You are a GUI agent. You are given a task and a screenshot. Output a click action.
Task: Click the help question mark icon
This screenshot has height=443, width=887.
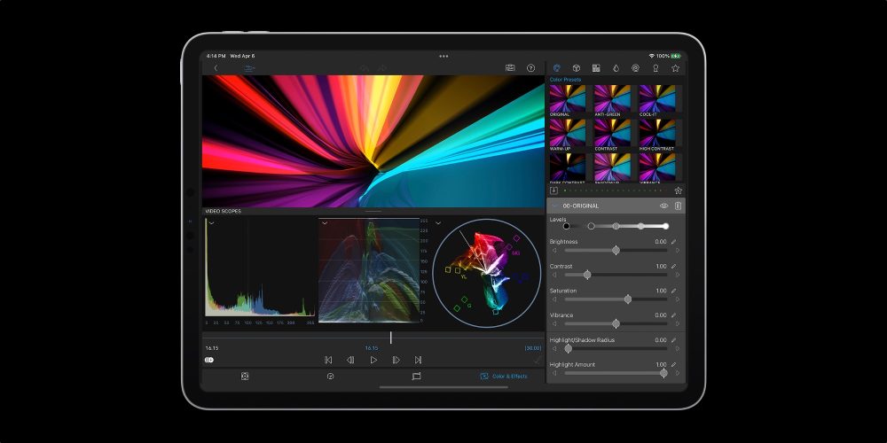point(530,67)
